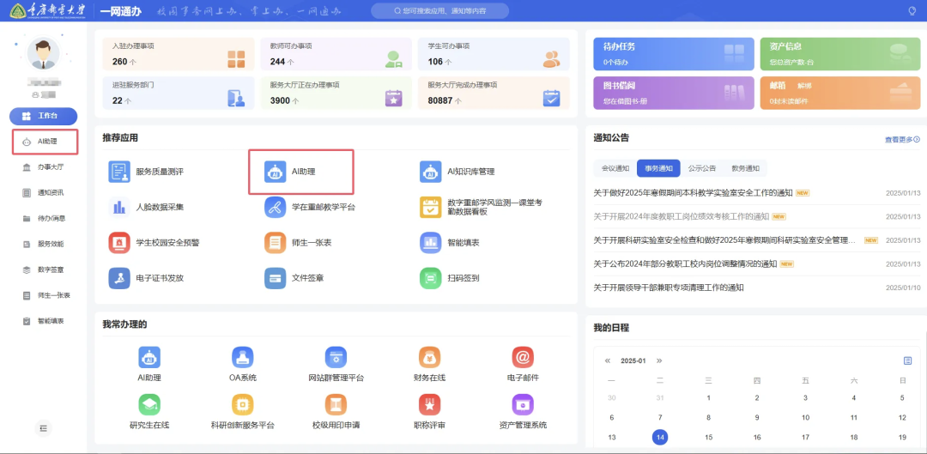The height and width of the screenshot is (454, 927).
Task: Open 文件签章 app icon
Action: tap(275, 278)
